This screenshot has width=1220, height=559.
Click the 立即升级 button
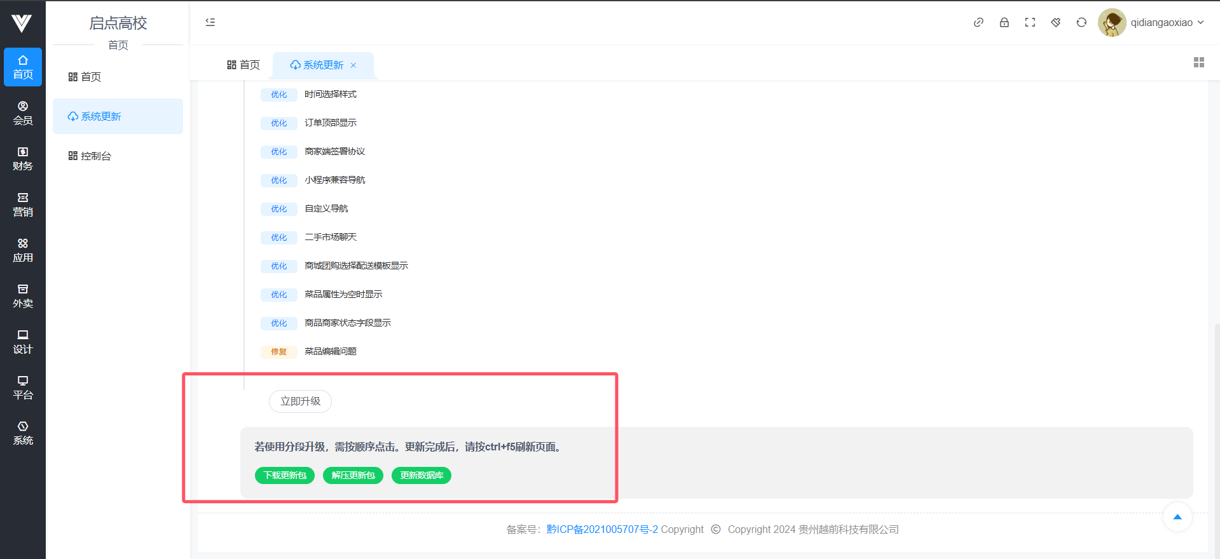[x=300, y=401]
